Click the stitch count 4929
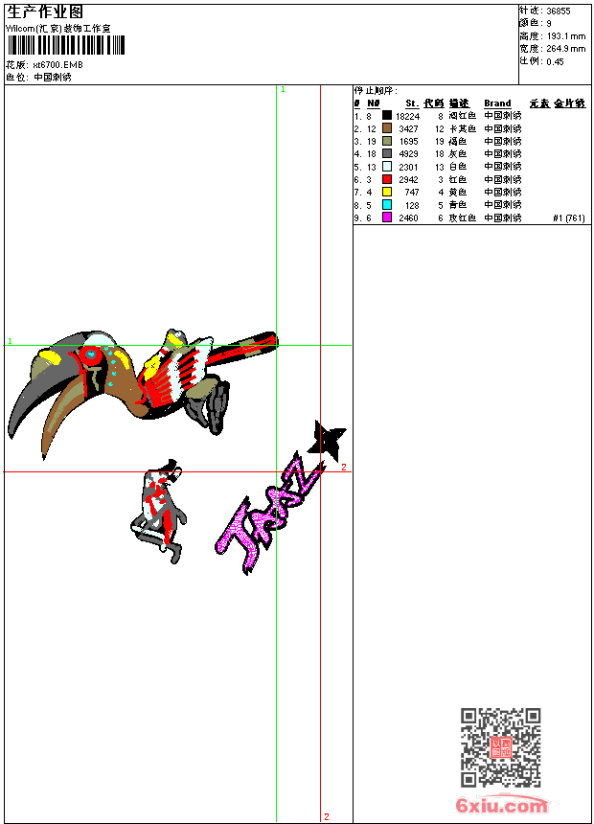 [x=408, y=154]
